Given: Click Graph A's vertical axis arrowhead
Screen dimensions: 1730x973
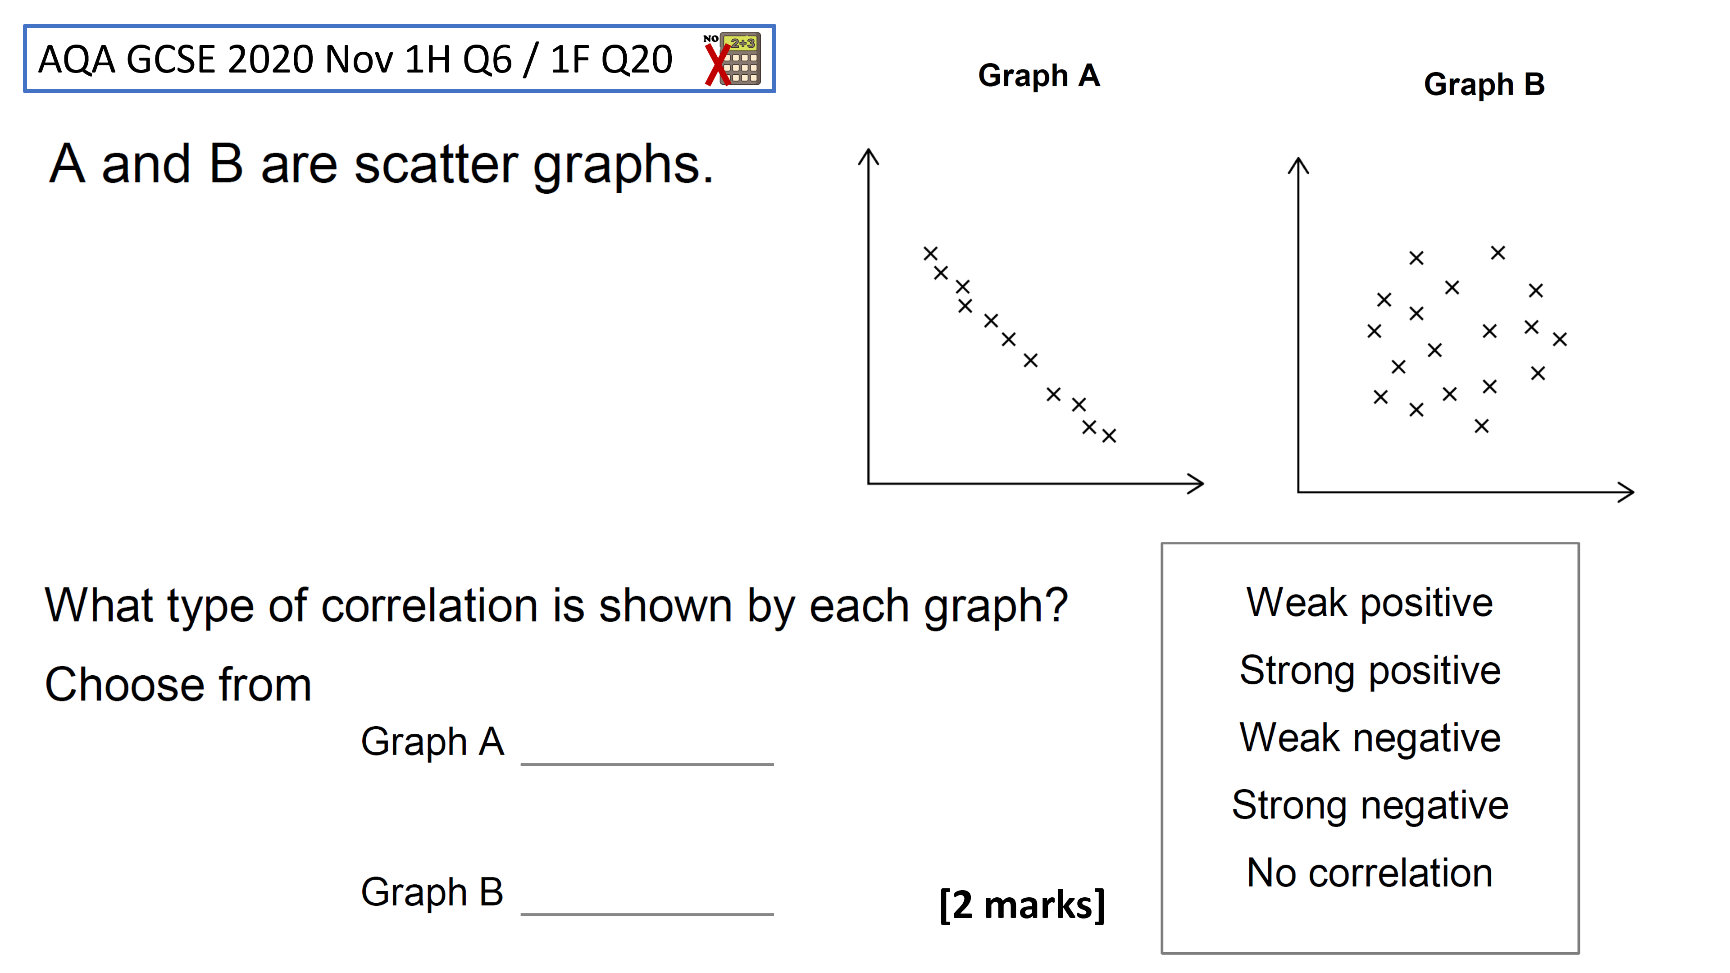Looking at the screenshot, I should click(868, 156).
